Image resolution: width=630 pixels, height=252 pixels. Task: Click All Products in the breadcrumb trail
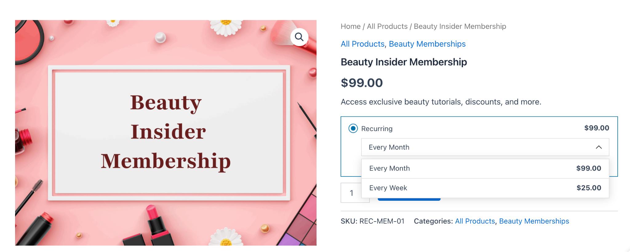(x=387, y=26)
